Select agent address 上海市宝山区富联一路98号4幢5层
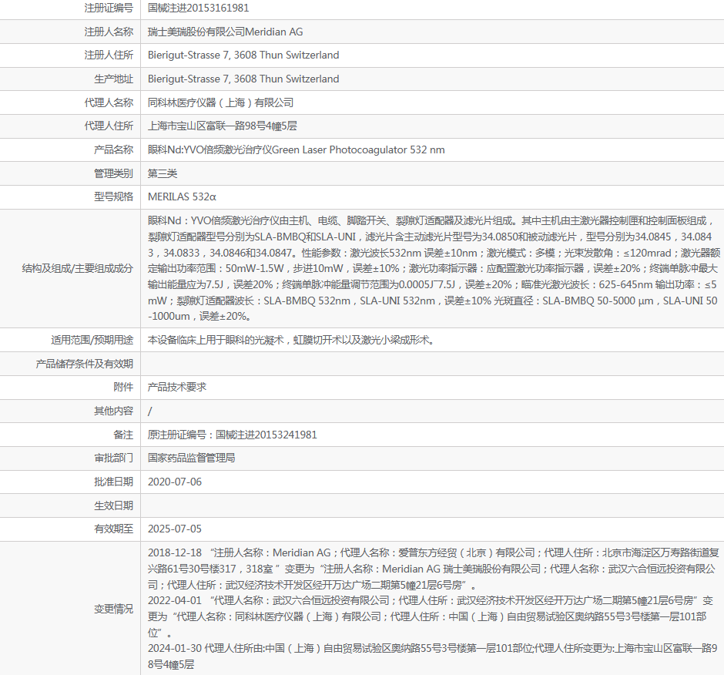Screen dimensions: 724x675 click(x=222, y=126)
